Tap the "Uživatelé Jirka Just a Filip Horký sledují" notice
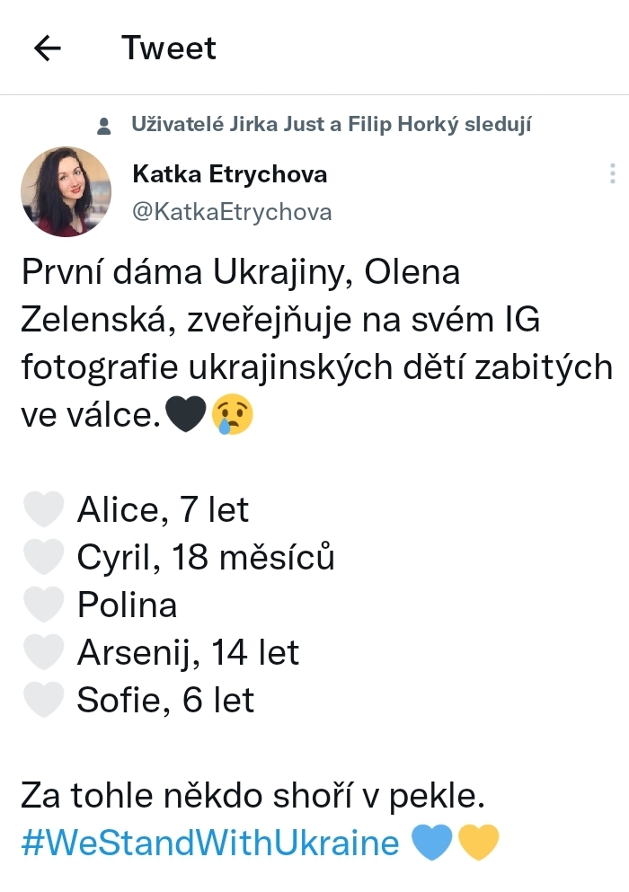 [x=332, y=124]
